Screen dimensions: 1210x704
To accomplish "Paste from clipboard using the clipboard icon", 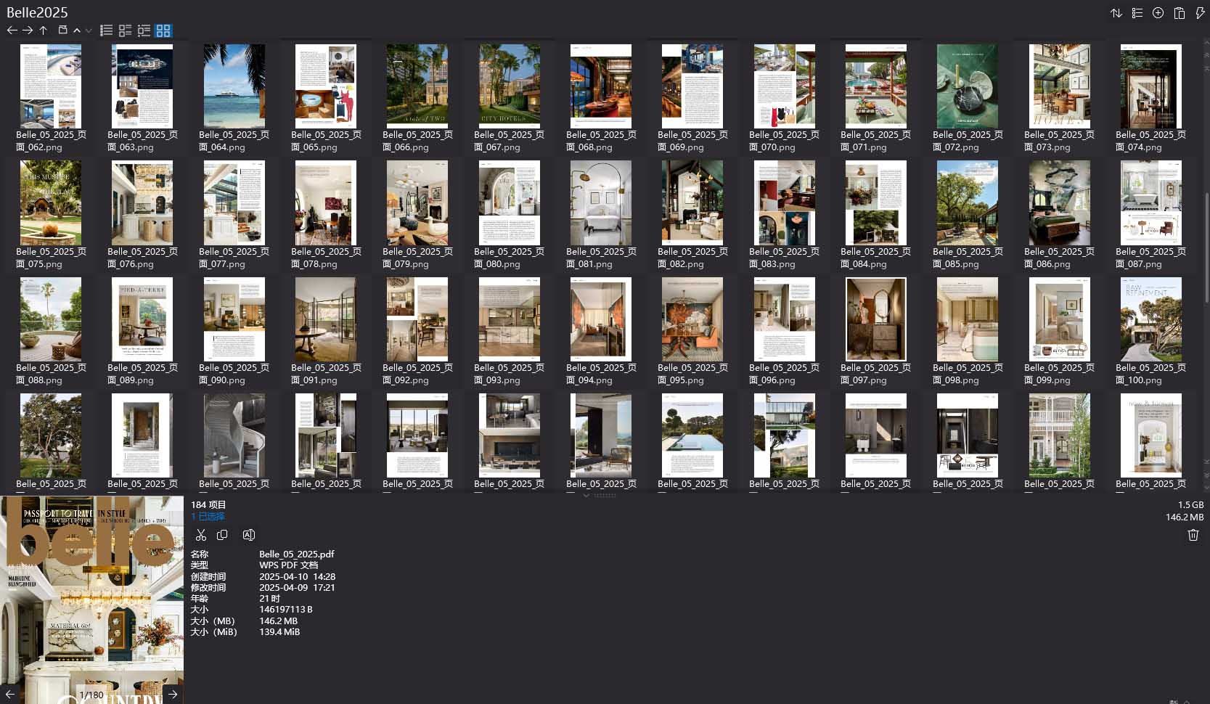I will [1179, 13].
